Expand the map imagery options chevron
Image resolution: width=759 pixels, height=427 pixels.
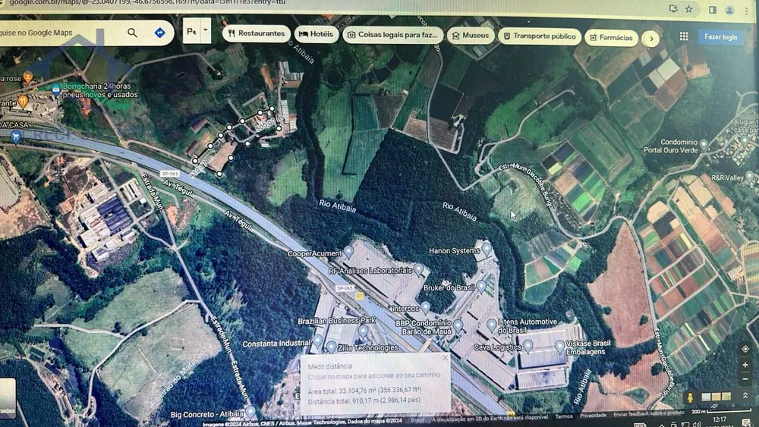pyautogui.click(x=745, y=396)
